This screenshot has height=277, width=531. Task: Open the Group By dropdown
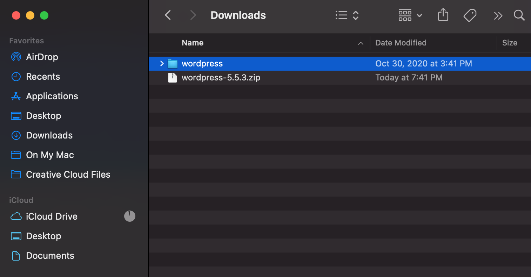(x=410, y=15)
